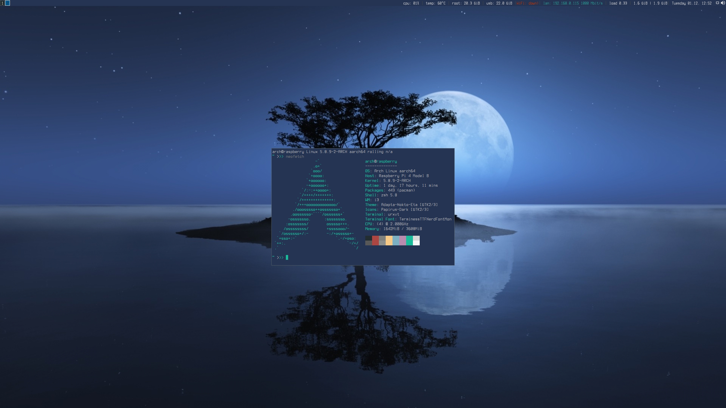This screenshot has width=726, height=408.
Task: Click the light blue color block in palette
Action: click(396, 241)
